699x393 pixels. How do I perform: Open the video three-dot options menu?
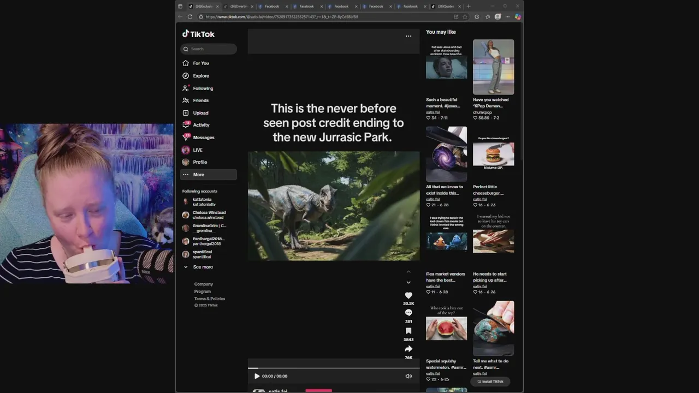tap(408, 36)
